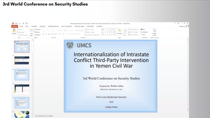The width and height of the screenshot is (210, 118).
Task: Toggle text shadow with the S button
Action: coord(51,34)
